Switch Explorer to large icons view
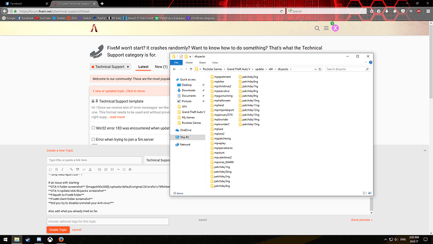 (x=370, y=193)
